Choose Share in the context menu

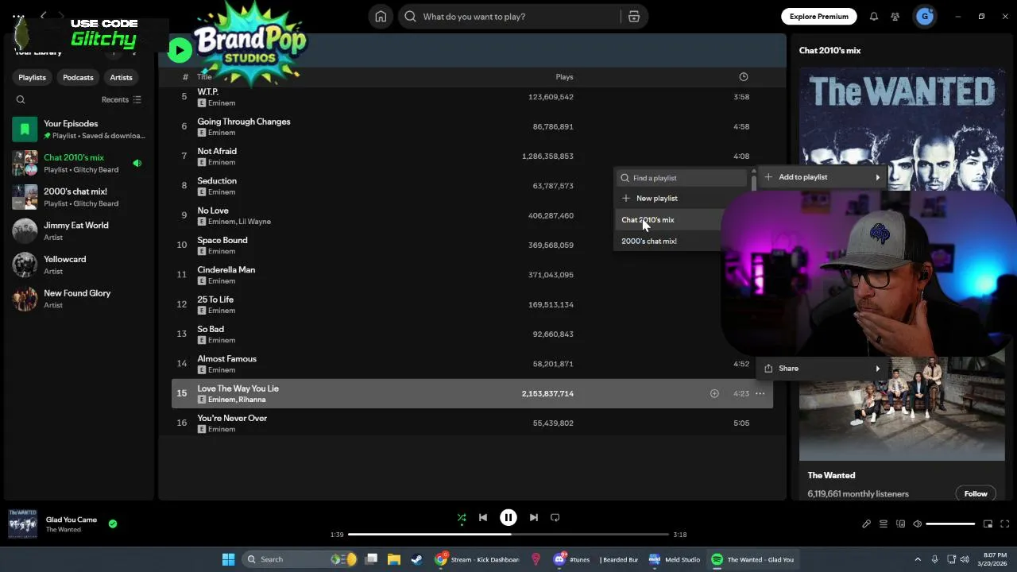click(822, 369)
